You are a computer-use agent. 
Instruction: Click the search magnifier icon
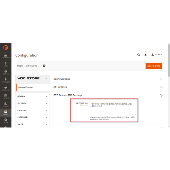pos(139,55)
